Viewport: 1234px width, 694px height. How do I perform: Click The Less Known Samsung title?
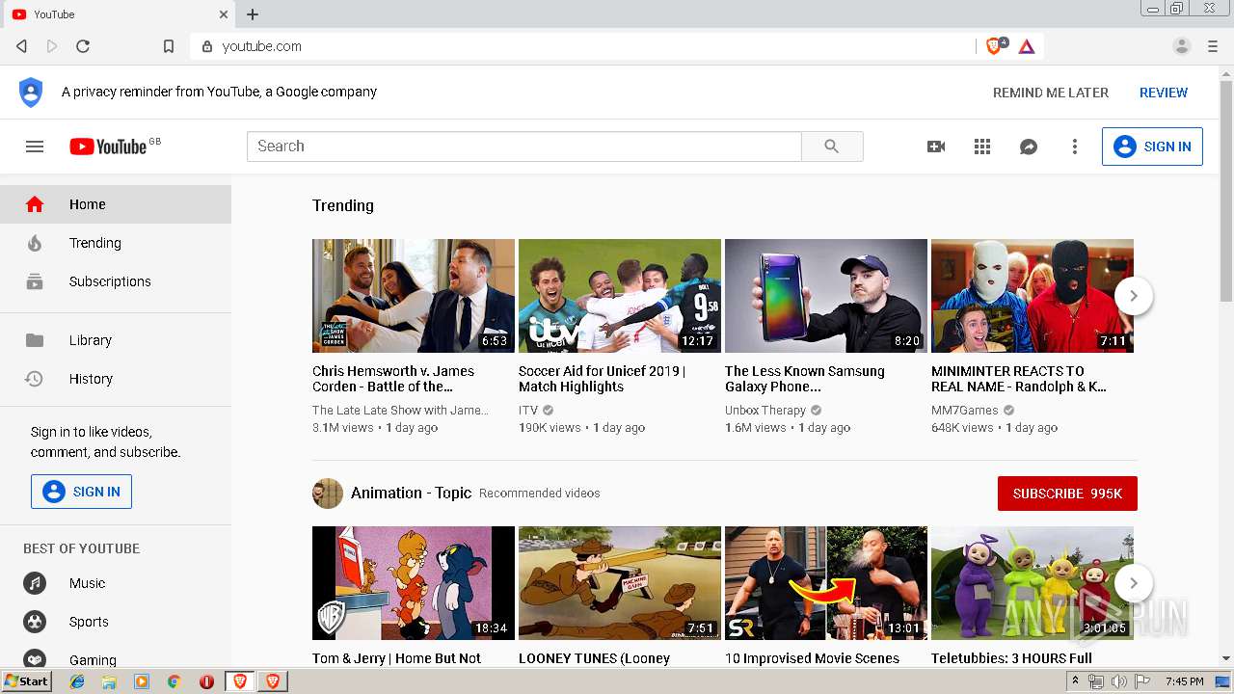click(805, 379)
